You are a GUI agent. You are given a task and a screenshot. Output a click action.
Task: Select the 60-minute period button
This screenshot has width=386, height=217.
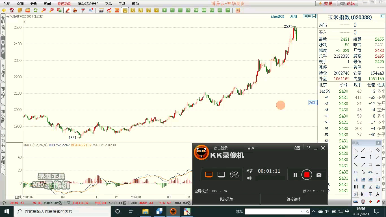(x=204, y=10)
